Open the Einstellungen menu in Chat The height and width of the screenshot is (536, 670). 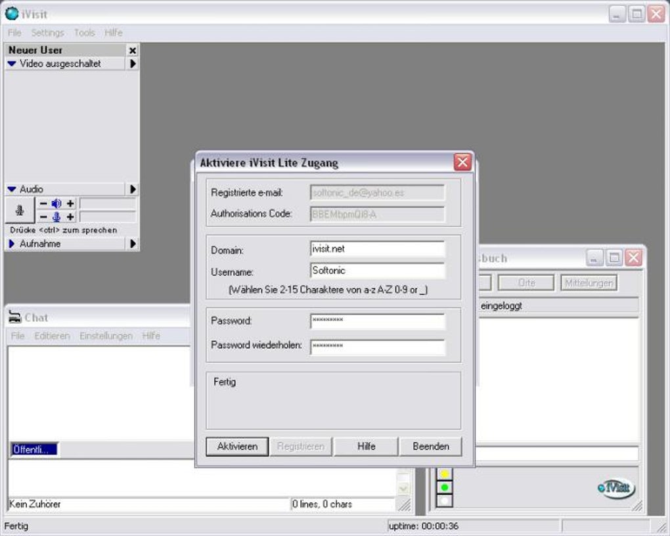pos(106,336)
